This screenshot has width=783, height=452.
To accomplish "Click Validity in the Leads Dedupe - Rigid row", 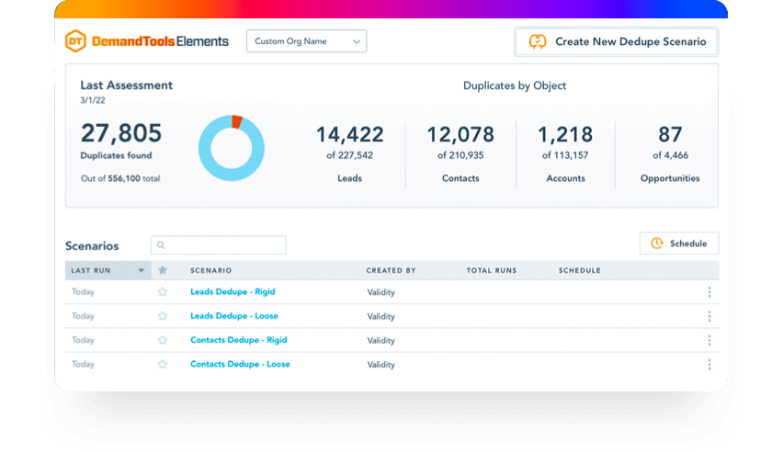I will pos(381,292).
